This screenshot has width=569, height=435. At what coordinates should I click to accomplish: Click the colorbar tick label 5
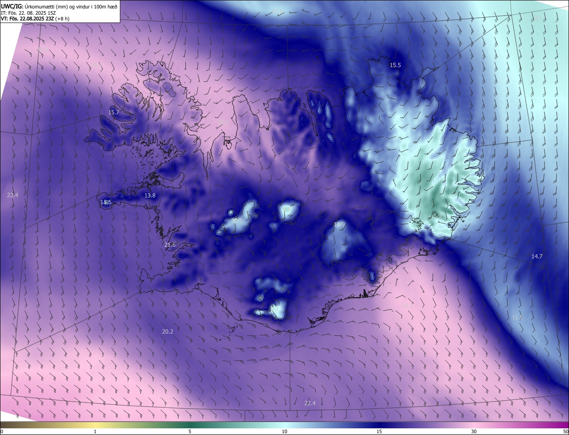(190, 431)
